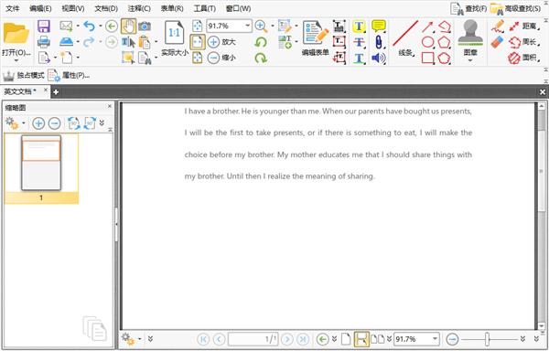549x351 pixels.
Task: Choose the Stamp (图章) tool
Action: [470, 41]
